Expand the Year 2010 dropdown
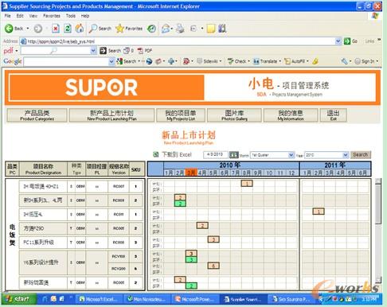The image size is (387, 307). (346, 155)
